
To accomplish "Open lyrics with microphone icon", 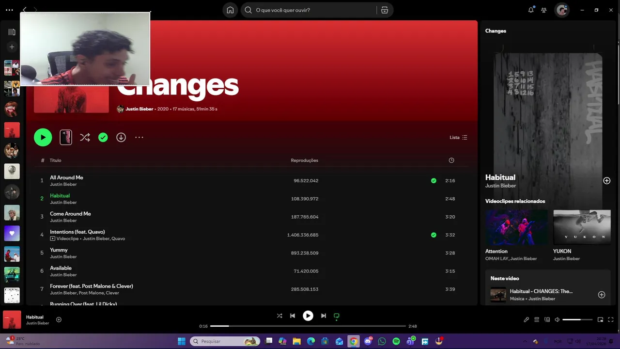I will pyautogui.click(x=527, y=319).
